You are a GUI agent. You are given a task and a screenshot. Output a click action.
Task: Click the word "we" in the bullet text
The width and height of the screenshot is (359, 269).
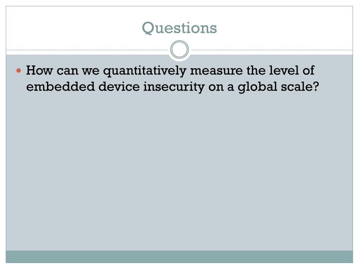91,71
